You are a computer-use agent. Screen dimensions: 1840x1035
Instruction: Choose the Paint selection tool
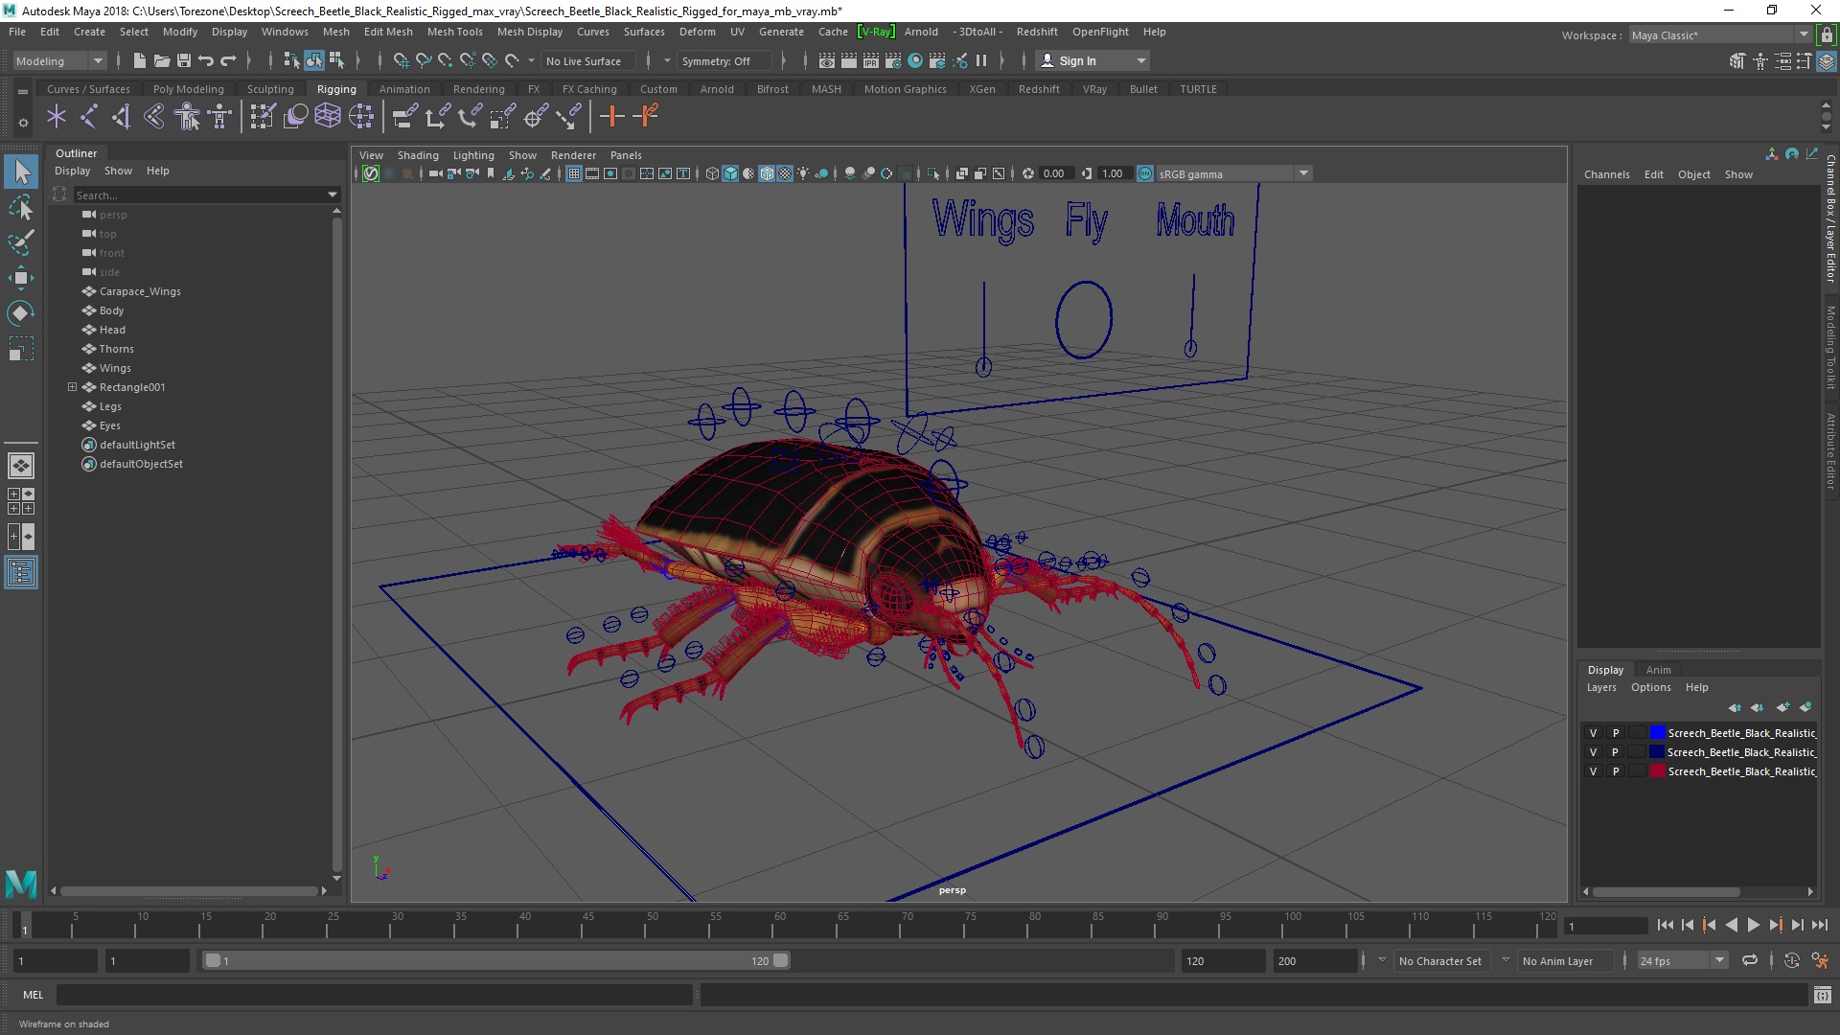pyautogui.click(x=21, y=241)
